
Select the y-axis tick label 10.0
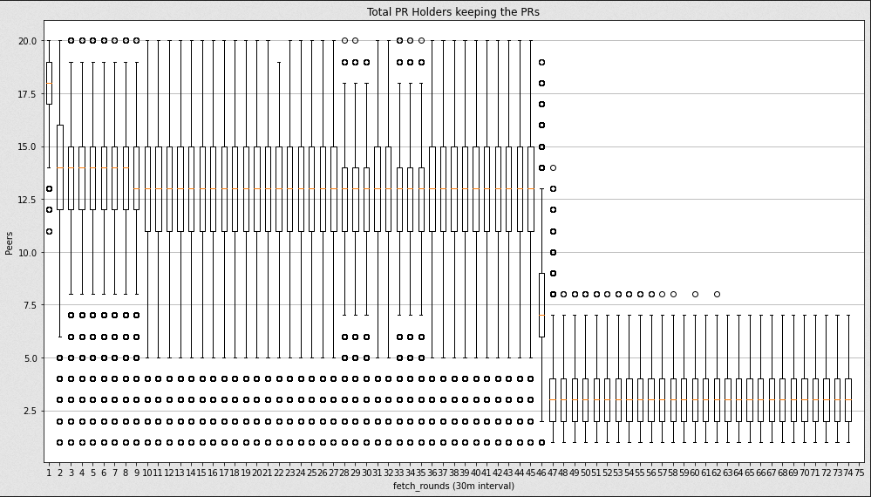pyautogui.click(x=27, y=253)
